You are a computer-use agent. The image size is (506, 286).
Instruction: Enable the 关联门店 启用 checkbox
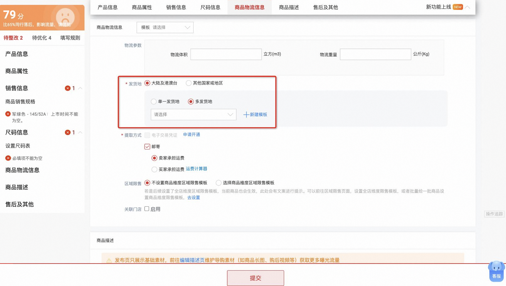(x=147, y=209)
